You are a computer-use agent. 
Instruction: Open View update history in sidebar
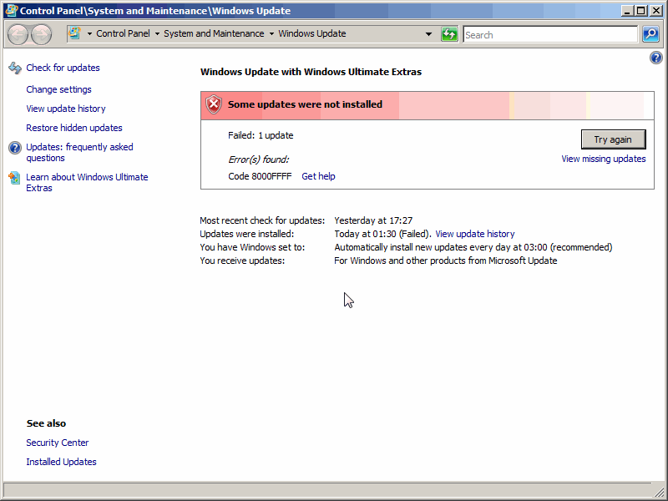pyautogui.click(x=66, y=109)
